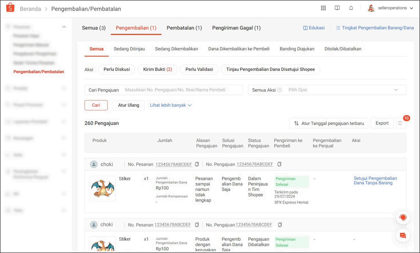The height and width of the screenshot is (253, 420).
Task: Click the notification bell icon
Action: [351, 8]
